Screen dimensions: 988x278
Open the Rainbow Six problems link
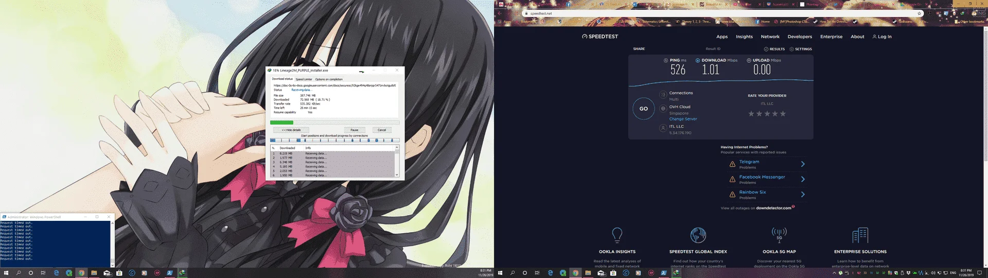[x=752, y=192]
